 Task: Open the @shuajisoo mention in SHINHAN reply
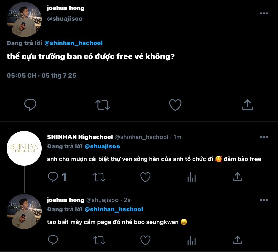tap(102, 146)
